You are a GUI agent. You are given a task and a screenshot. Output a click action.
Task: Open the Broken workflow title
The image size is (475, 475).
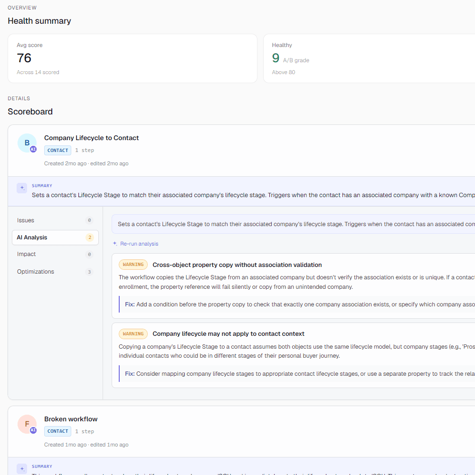click(71, 419)
